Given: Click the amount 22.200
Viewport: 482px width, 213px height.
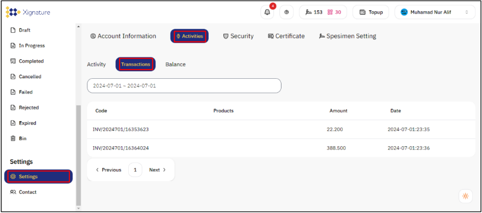Looking at the screenshot, I should tap(335, 129).
